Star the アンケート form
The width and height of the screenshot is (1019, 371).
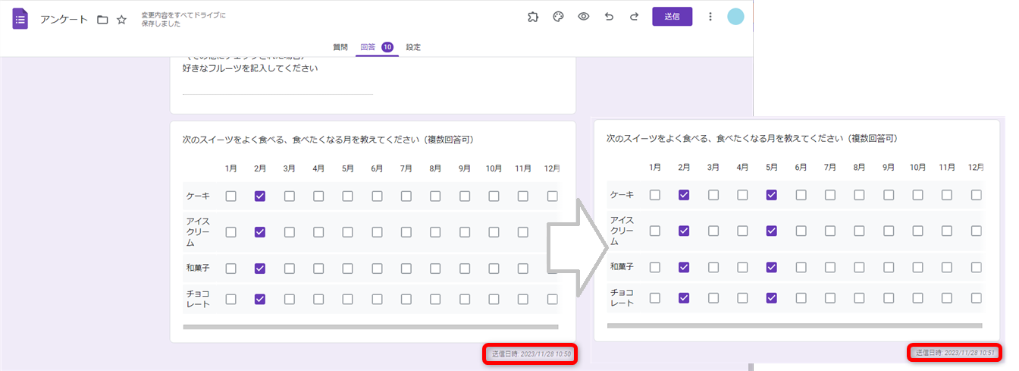121,19
